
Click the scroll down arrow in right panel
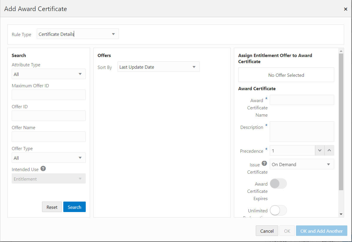coord(341,214)
